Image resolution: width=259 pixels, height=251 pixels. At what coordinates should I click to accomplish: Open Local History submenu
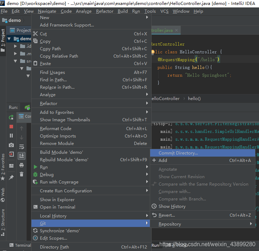[x=91, y=216]
